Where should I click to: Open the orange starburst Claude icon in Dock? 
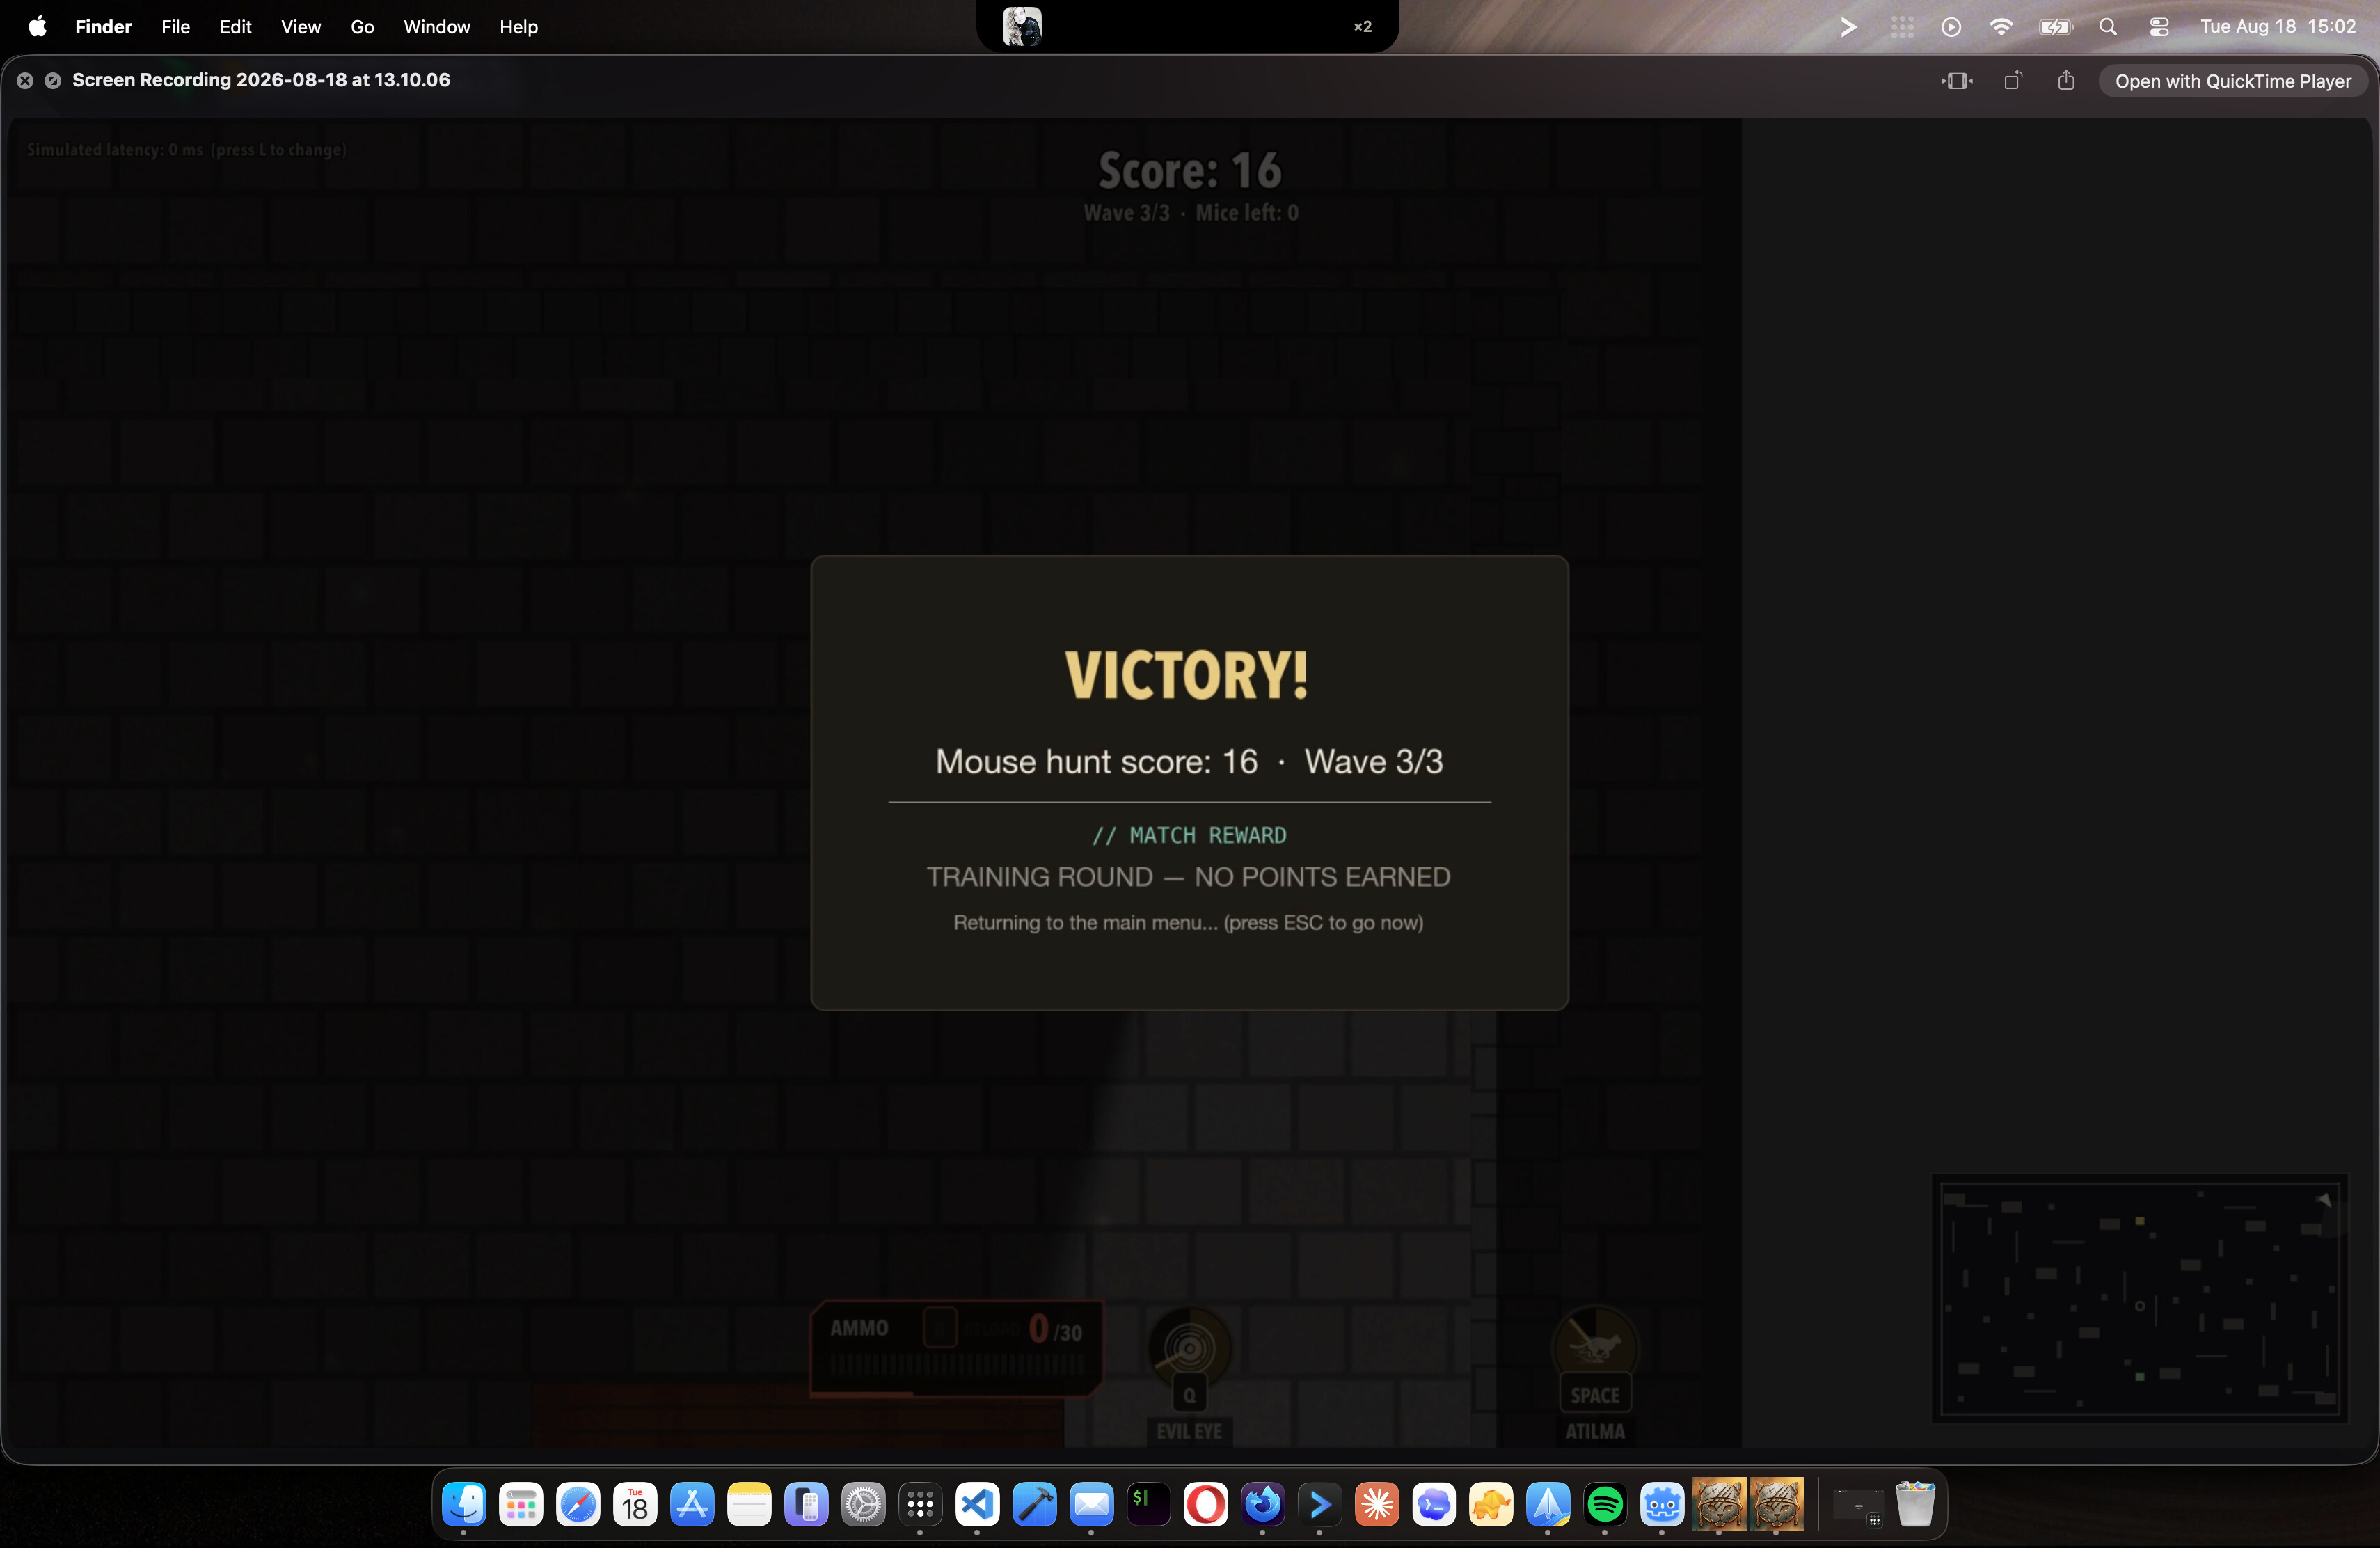click(1376, 1503)
